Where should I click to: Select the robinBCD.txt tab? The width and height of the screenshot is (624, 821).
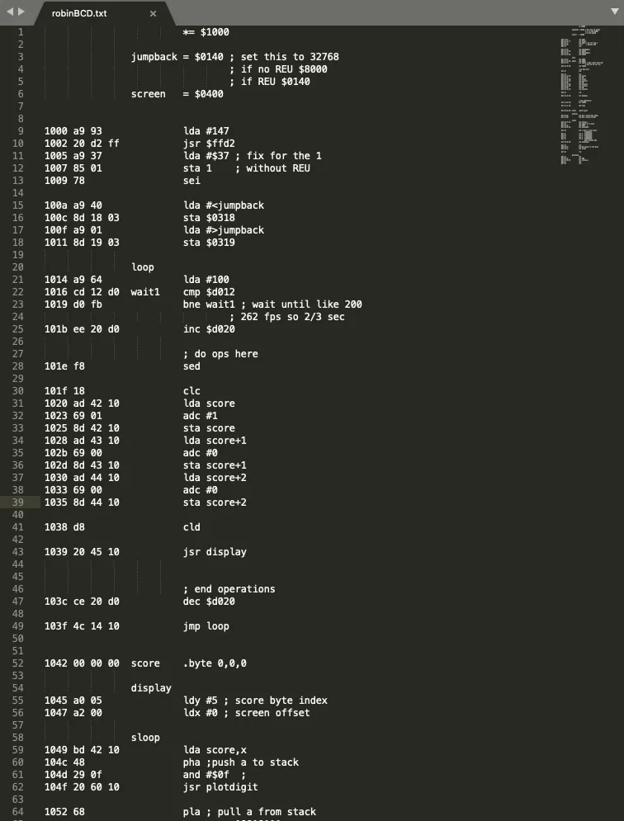coord(78,14)
